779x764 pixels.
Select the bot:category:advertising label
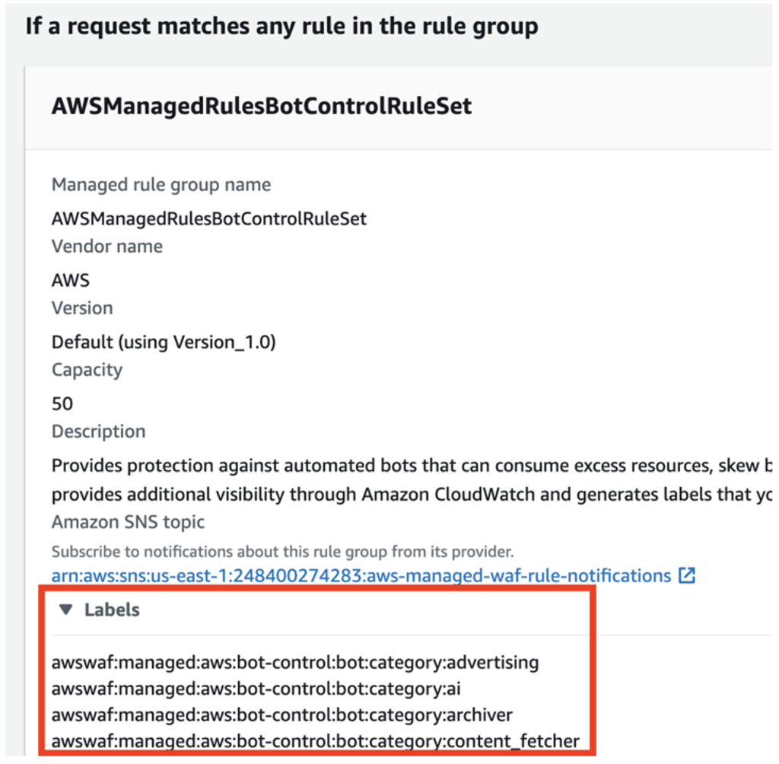(295, 663)
